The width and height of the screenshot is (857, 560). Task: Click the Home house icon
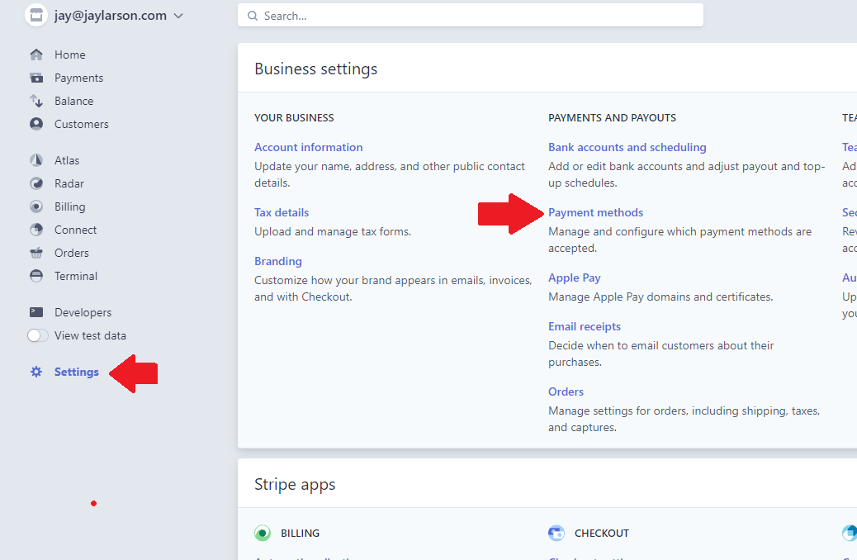click(x=36, y=55)
